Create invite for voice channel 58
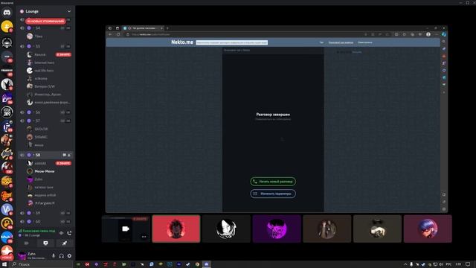 tap(69, 155)
